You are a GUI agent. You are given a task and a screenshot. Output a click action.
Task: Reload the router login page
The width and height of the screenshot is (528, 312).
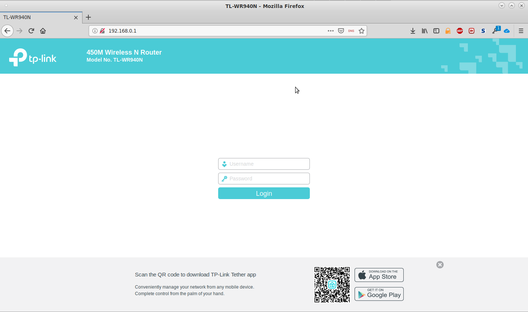[x=31, y=31]
